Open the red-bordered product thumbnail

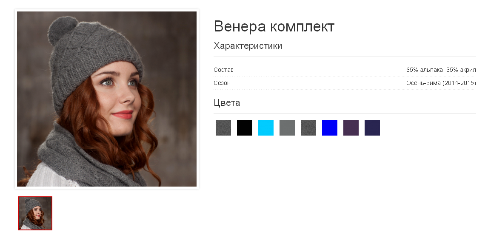[x=35, y=213]
